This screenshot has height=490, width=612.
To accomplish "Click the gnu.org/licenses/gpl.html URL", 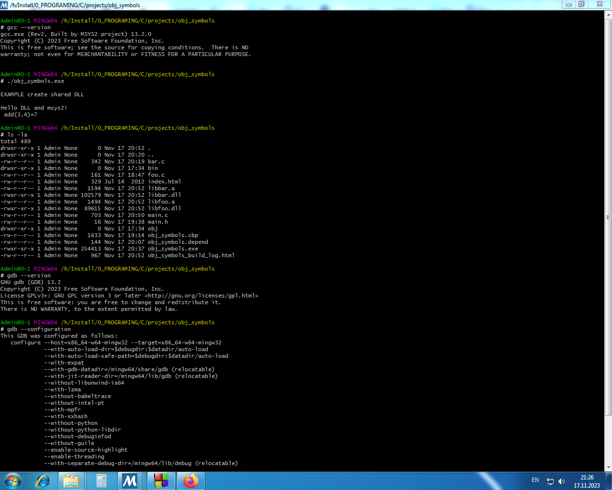I will click(201, 296).
